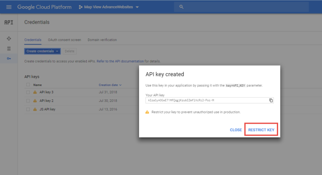322x175 pixels.
Task: Open the API dashboard sidebar icon
Action: click(9, 39)
